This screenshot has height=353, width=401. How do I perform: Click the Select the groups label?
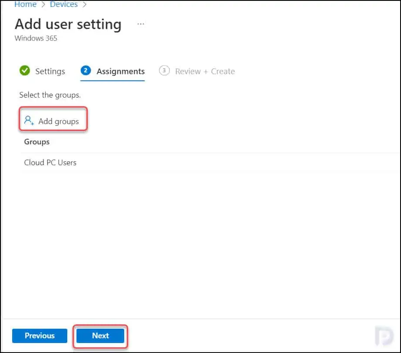tap(50, 95)
